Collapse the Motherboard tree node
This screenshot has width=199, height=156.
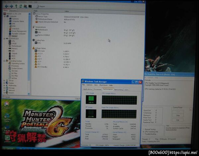pyautogui.click(x=4, y=39)
